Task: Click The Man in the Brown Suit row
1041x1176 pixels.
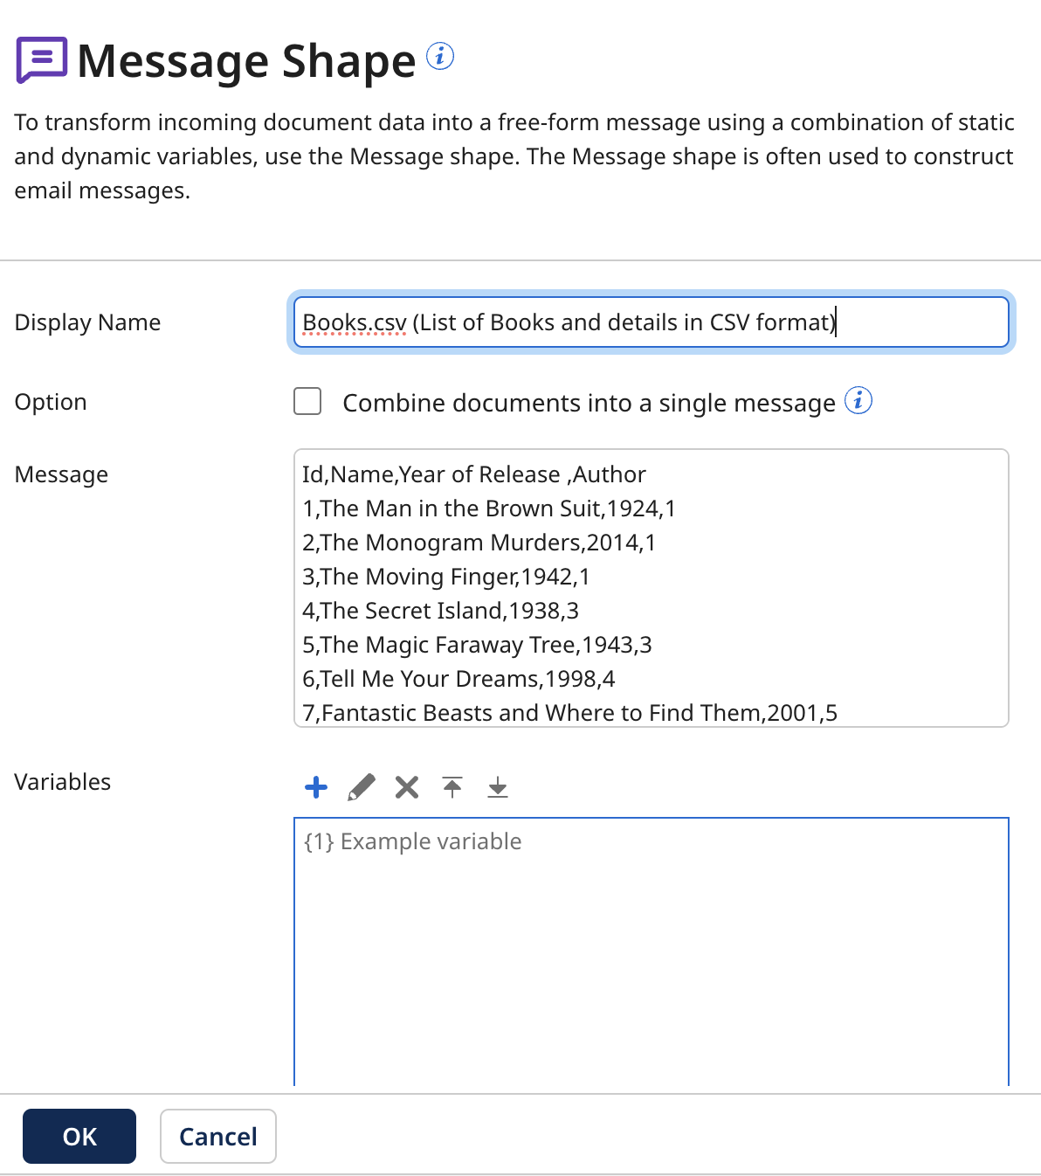Action: click(x=489, y=508)
